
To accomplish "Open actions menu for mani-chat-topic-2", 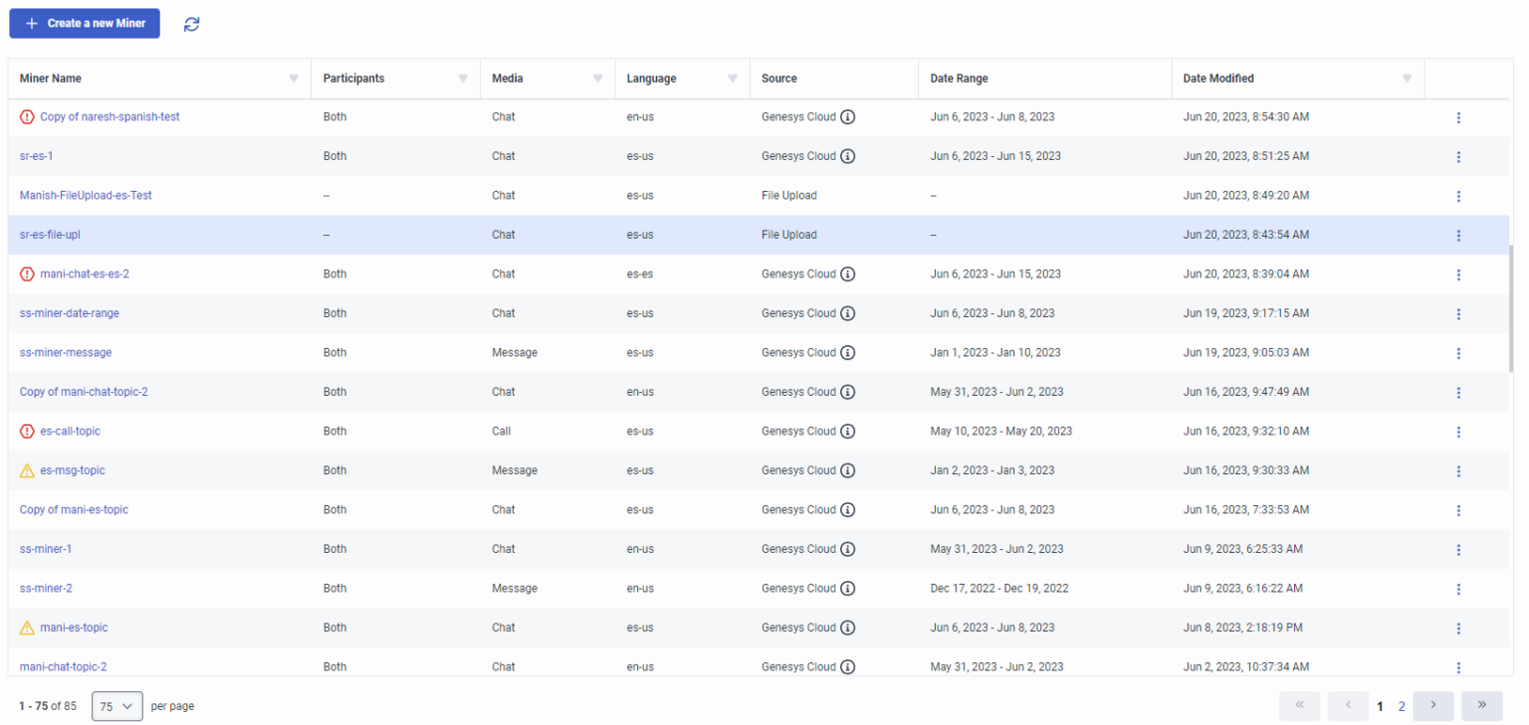I will pos(1458,667).
